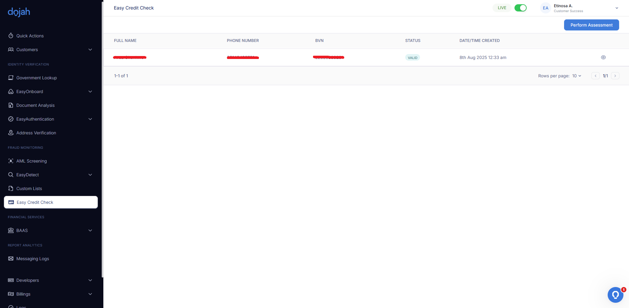
Task: Click the dojah logo
Action: coord(19,12)
